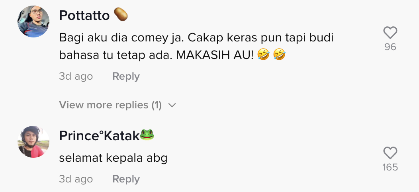This screenshot has height=192, width=419.
Task: Like Pottatto's comment with the heart icon
Action: click(x=390, y=33)
